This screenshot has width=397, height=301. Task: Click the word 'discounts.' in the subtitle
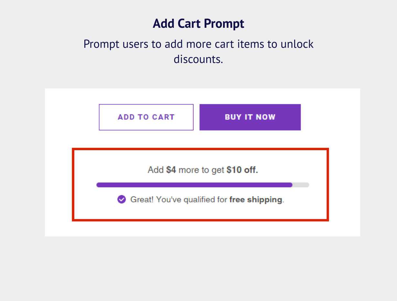[198, 59]
